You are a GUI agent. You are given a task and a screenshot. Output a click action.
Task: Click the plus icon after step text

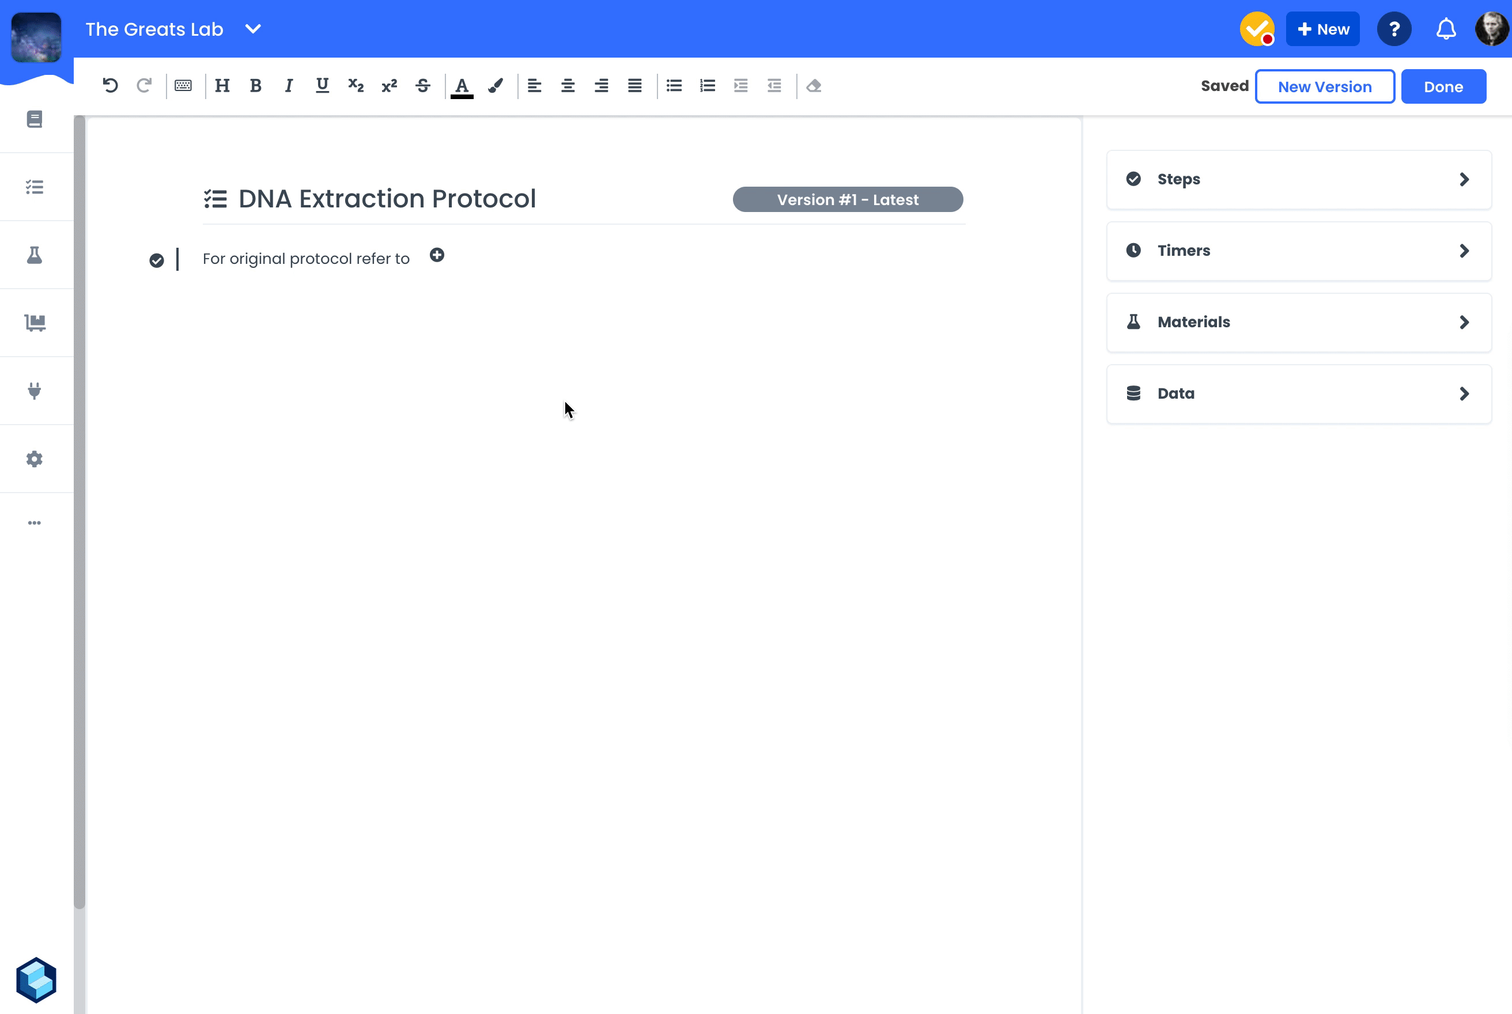437,255
